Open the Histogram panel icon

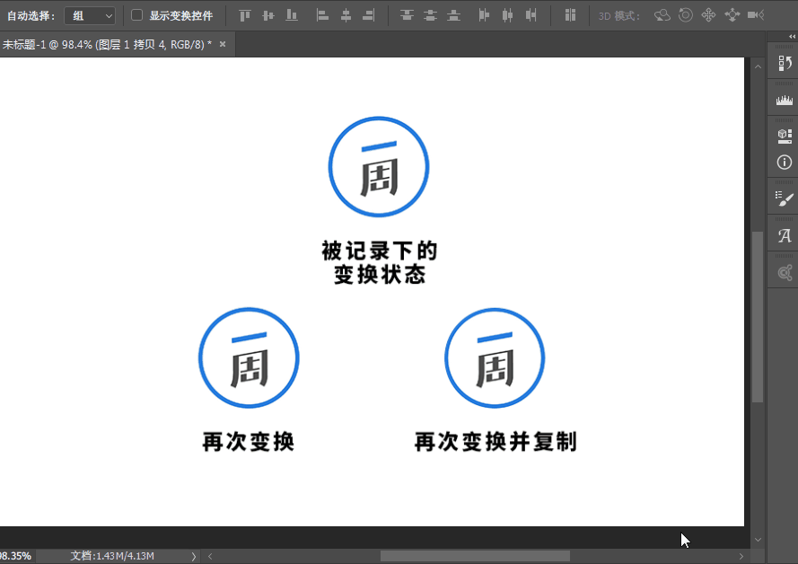click(784, 99)
